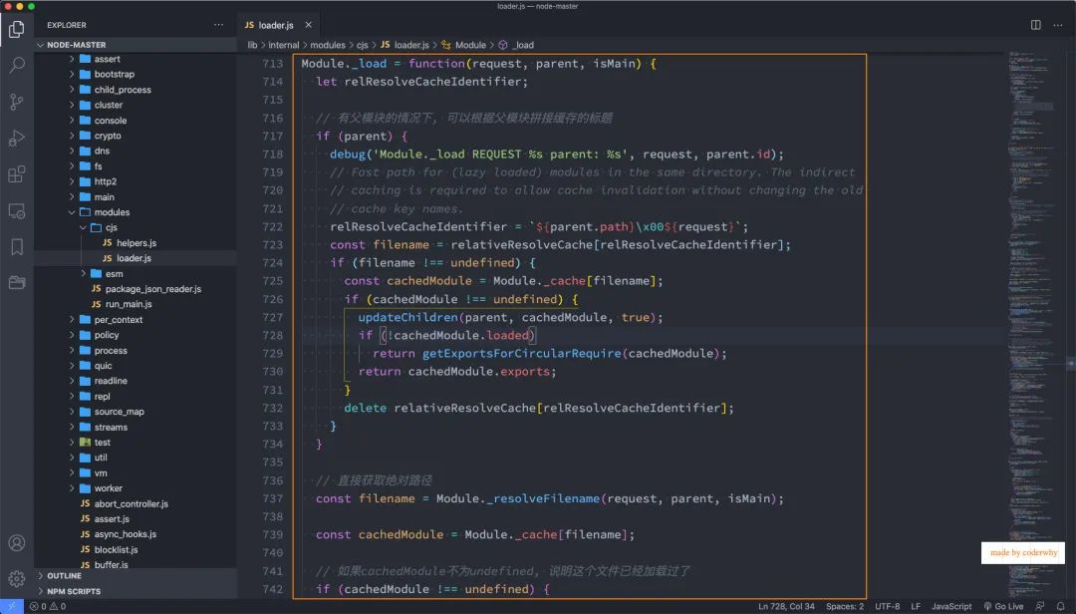Close the loader.js editor tab
This screenshot has height=614, width=1076.
pyautogui.click(x=308, y=25)
